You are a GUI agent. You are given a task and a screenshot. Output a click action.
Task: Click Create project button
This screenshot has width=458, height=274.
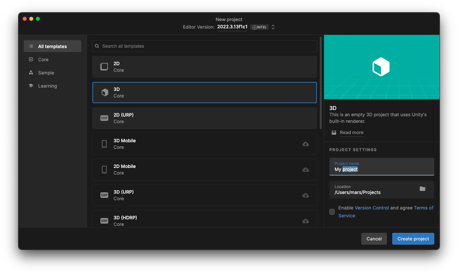point(413,239)
